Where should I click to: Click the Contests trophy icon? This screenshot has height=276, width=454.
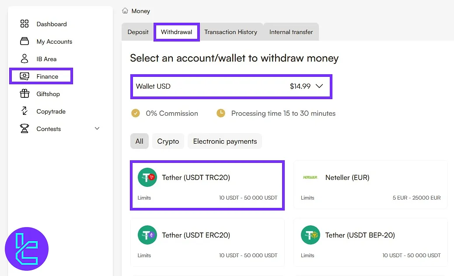click(24, 128)
